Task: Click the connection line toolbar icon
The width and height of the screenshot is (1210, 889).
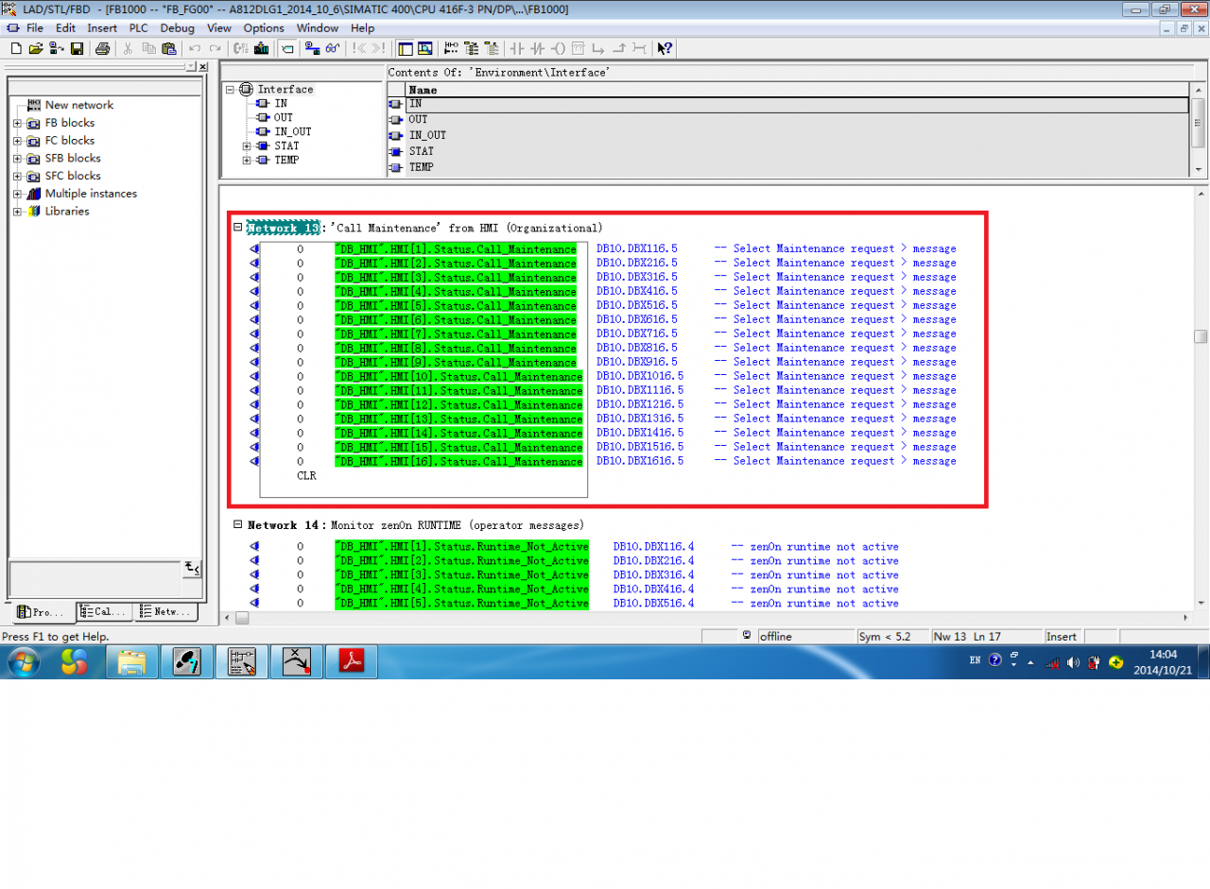Action: point(640,48)
